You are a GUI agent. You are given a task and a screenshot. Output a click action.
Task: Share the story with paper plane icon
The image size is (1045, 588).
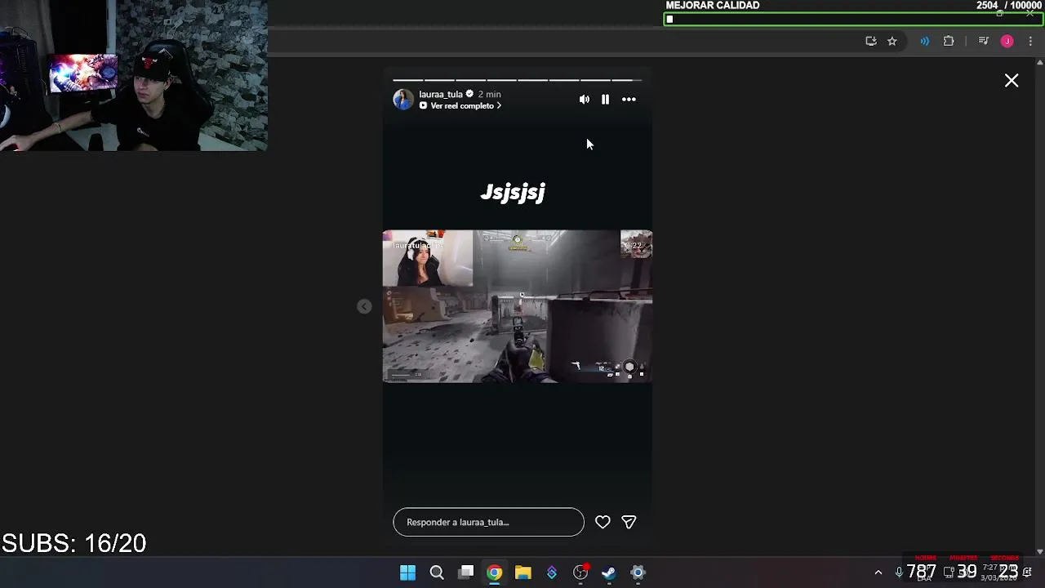pos(629,522)
